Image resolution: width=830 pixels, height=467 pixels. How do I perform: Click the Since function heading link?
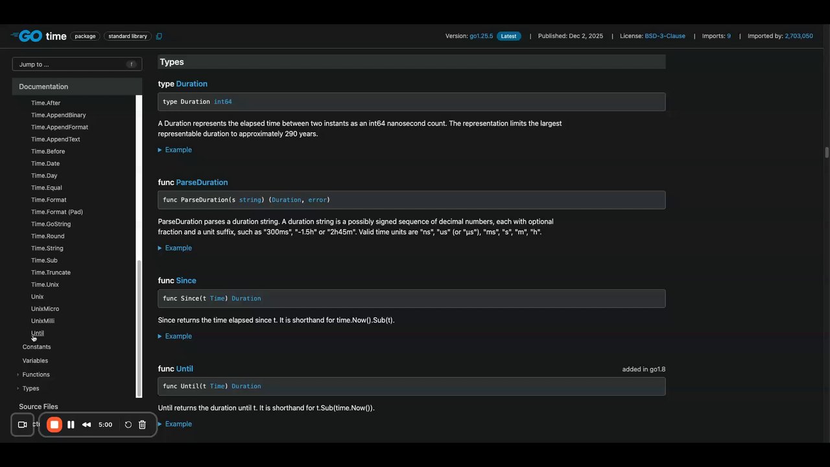[186, 281]
